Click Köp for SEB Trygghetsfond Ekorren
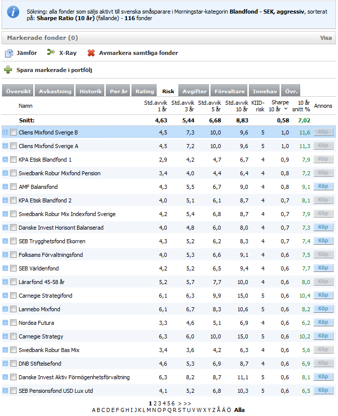The image size is (338, 416). (x=323, y=240)
